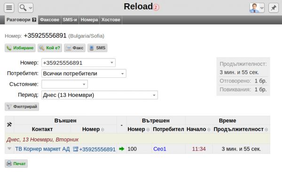Screen dimensions: 282x172
Task: Expand the ТВ Корнер маркет row triangle
Action: (9, 149)
